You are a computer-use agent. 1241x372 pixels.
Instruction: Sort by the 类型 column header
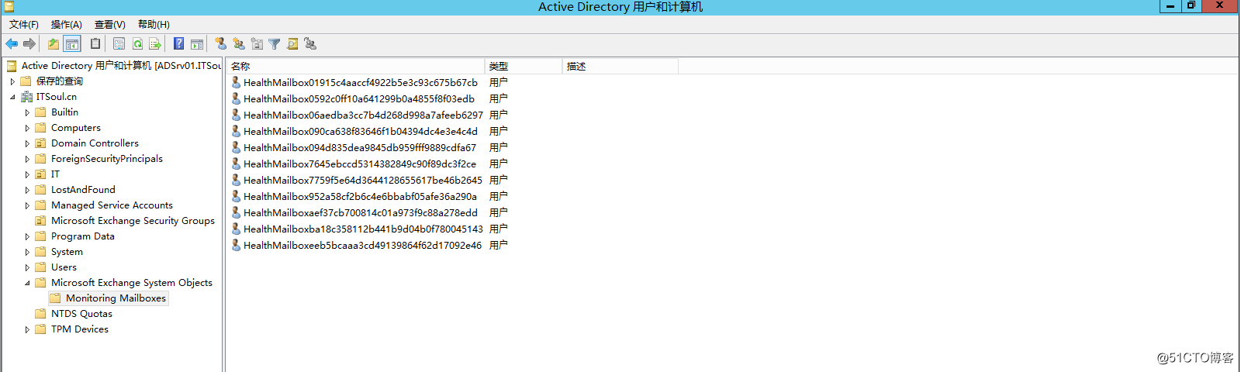click(524, 67)
